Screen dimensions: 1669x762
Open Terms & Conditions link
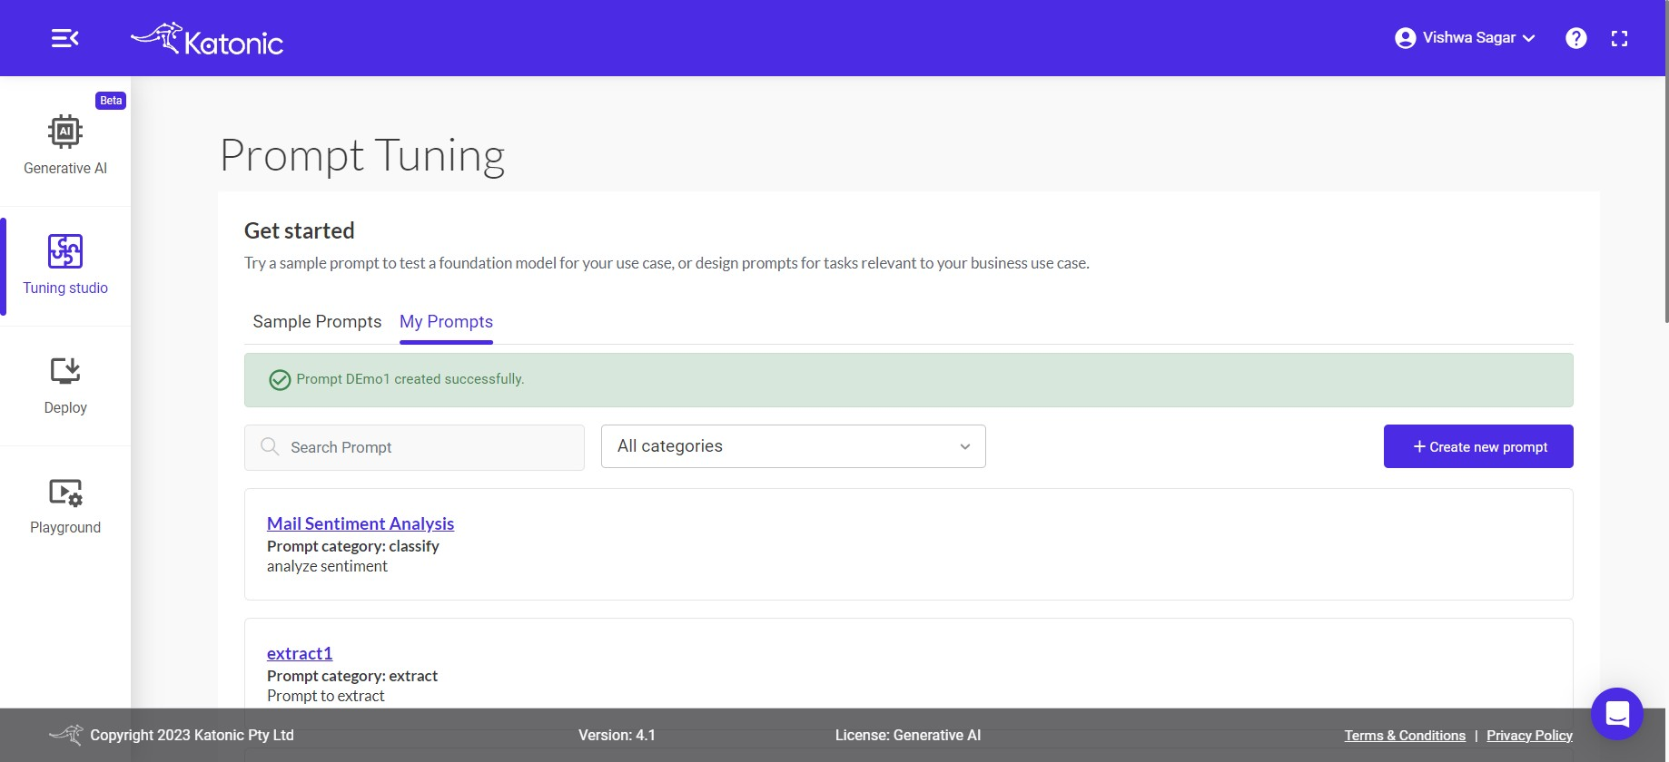coord(1405,736)
